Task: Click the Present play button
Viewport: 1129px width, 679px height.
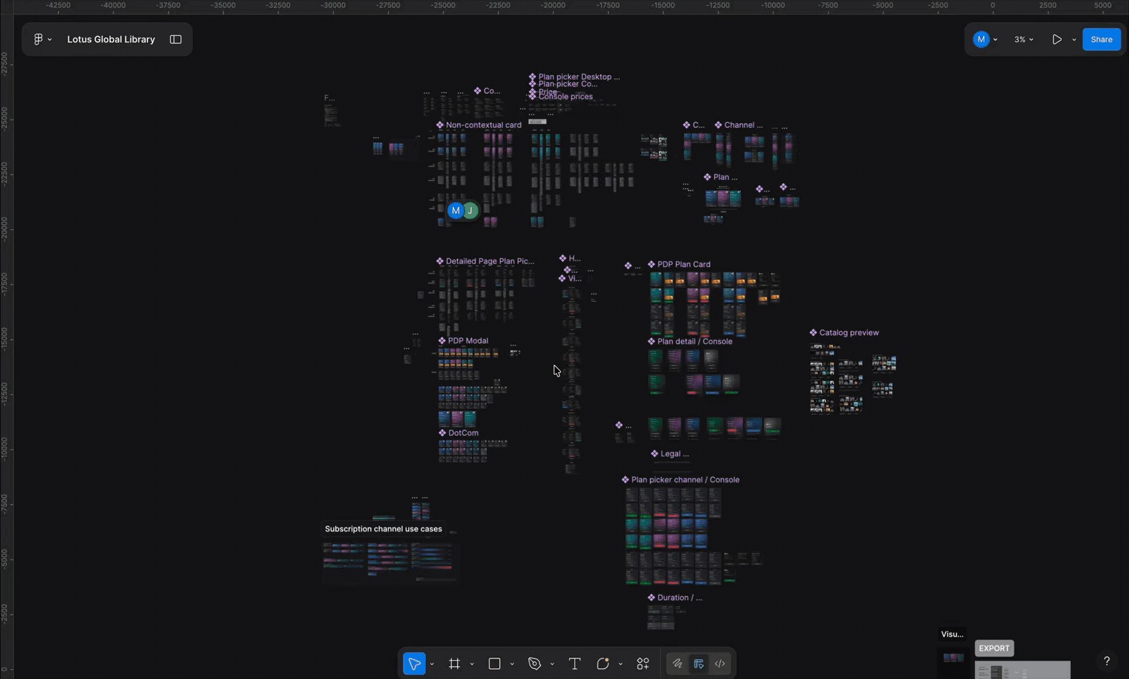Action: pos(1057,39)
